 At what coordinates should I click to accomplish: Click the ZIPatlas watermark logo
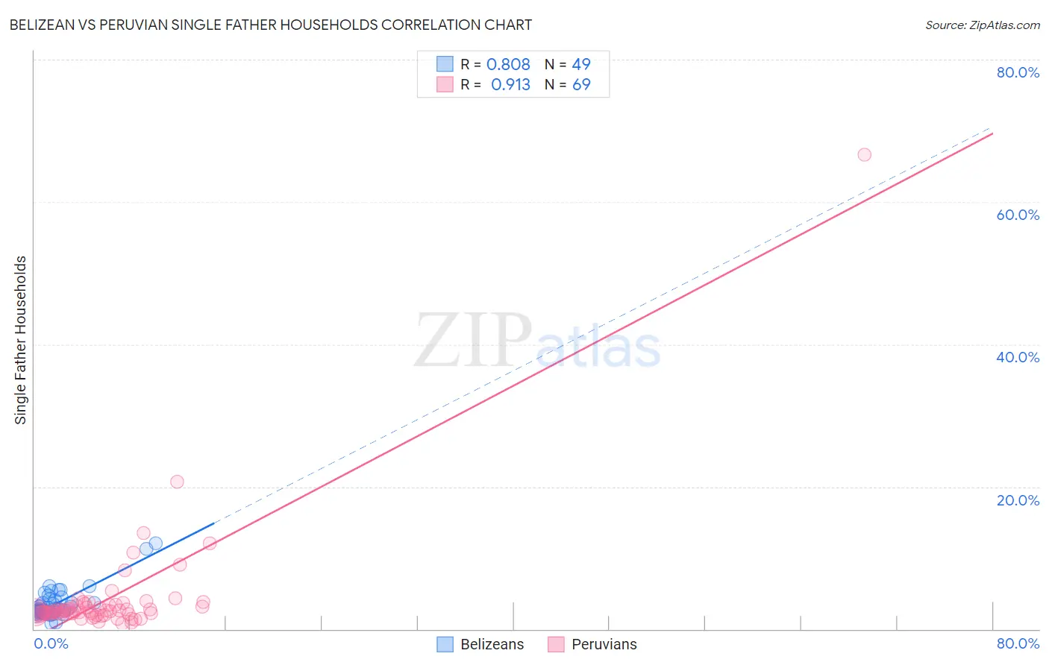[537, 341]
